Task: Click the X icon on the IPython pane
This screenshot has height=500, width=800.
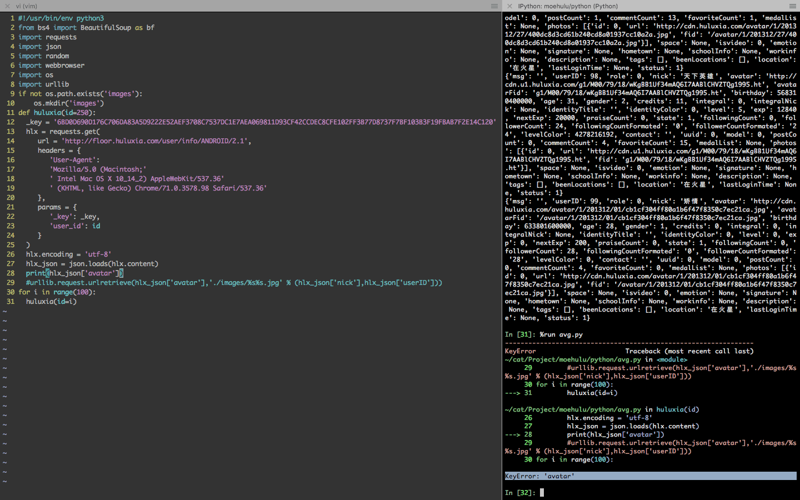Action: 509,6
